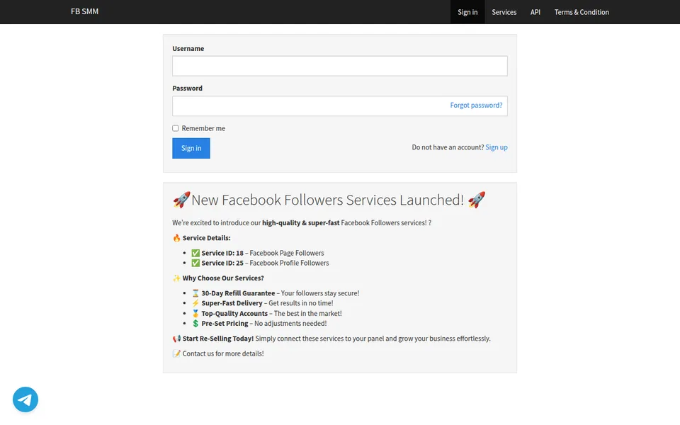Viewport: 680px width, 425px height.
Task: Click the dollar icon beside Pre-Set Pricing
Action: pos(195,324)
